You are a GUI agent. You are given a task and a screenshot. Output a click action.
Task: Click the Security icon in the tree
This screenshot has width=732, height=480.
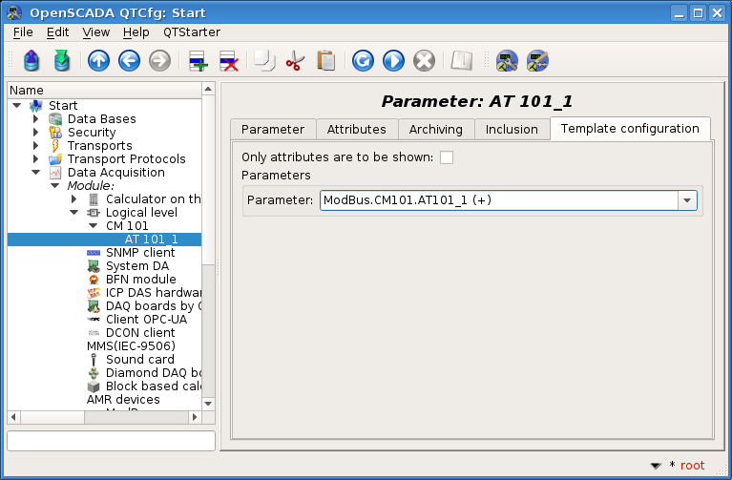pyautogui.click(x=55, y=133)
